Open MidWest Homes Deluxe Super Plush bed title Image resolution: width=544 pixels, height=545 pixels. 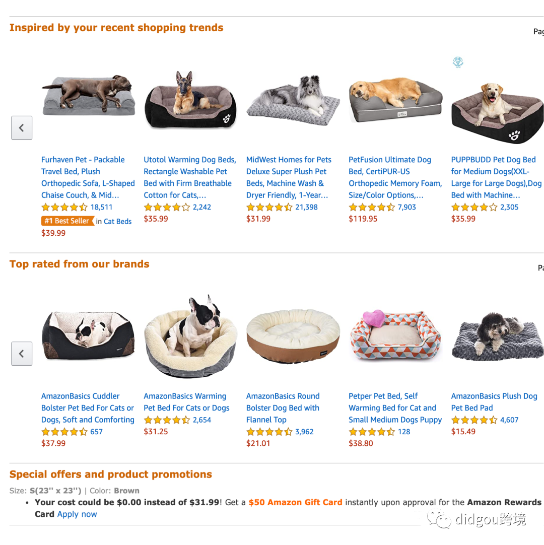tap(289, 177)
